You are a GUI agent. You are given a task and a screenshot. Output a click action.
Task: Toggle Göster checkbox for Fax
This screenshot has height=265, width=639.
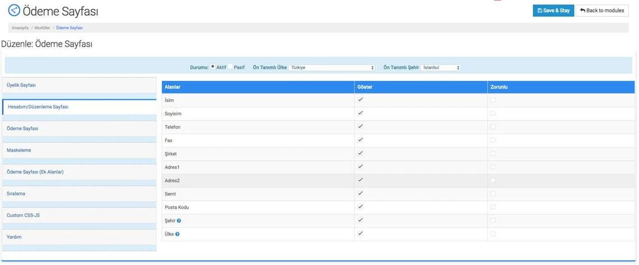pyautogui.click(x=360, y=140)
